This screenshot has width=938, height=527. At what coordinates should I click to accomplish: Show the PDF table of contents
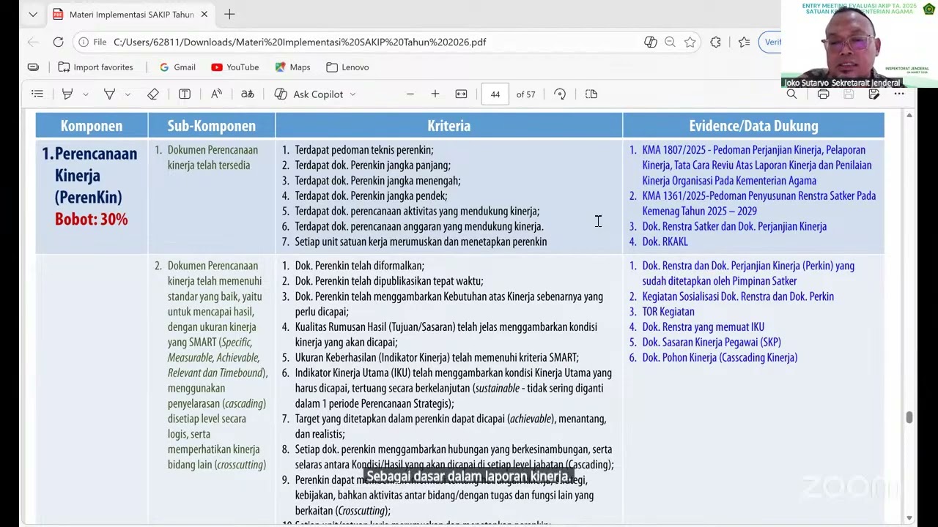pyautogui.click(x=37, y=94)
